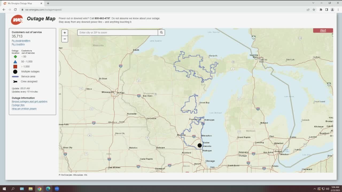Reload the outage map page

(x=15, y=10)
